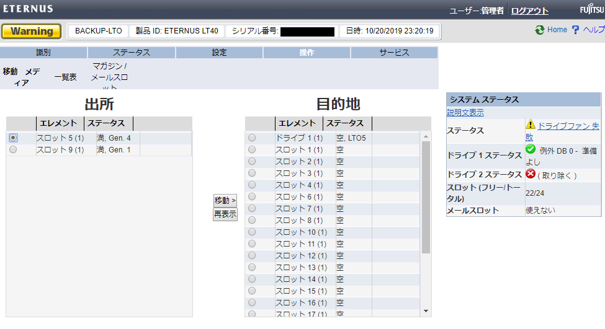Screen dimensions: 605x329
Task: Open the Home link
Action: (x=557, y=30)
